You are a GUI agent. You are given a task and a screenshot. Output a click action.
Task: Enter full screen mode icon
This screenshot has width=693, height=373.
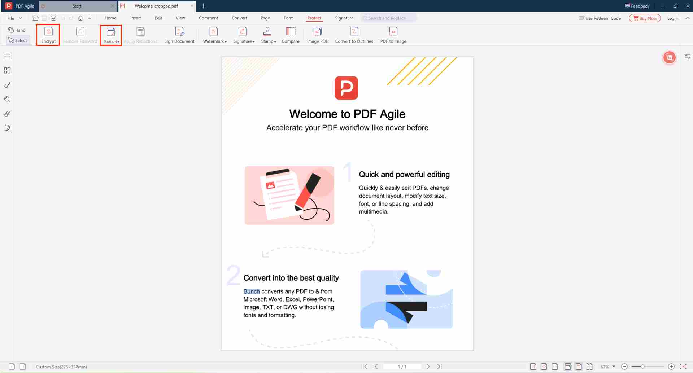[x=683, y=367]
